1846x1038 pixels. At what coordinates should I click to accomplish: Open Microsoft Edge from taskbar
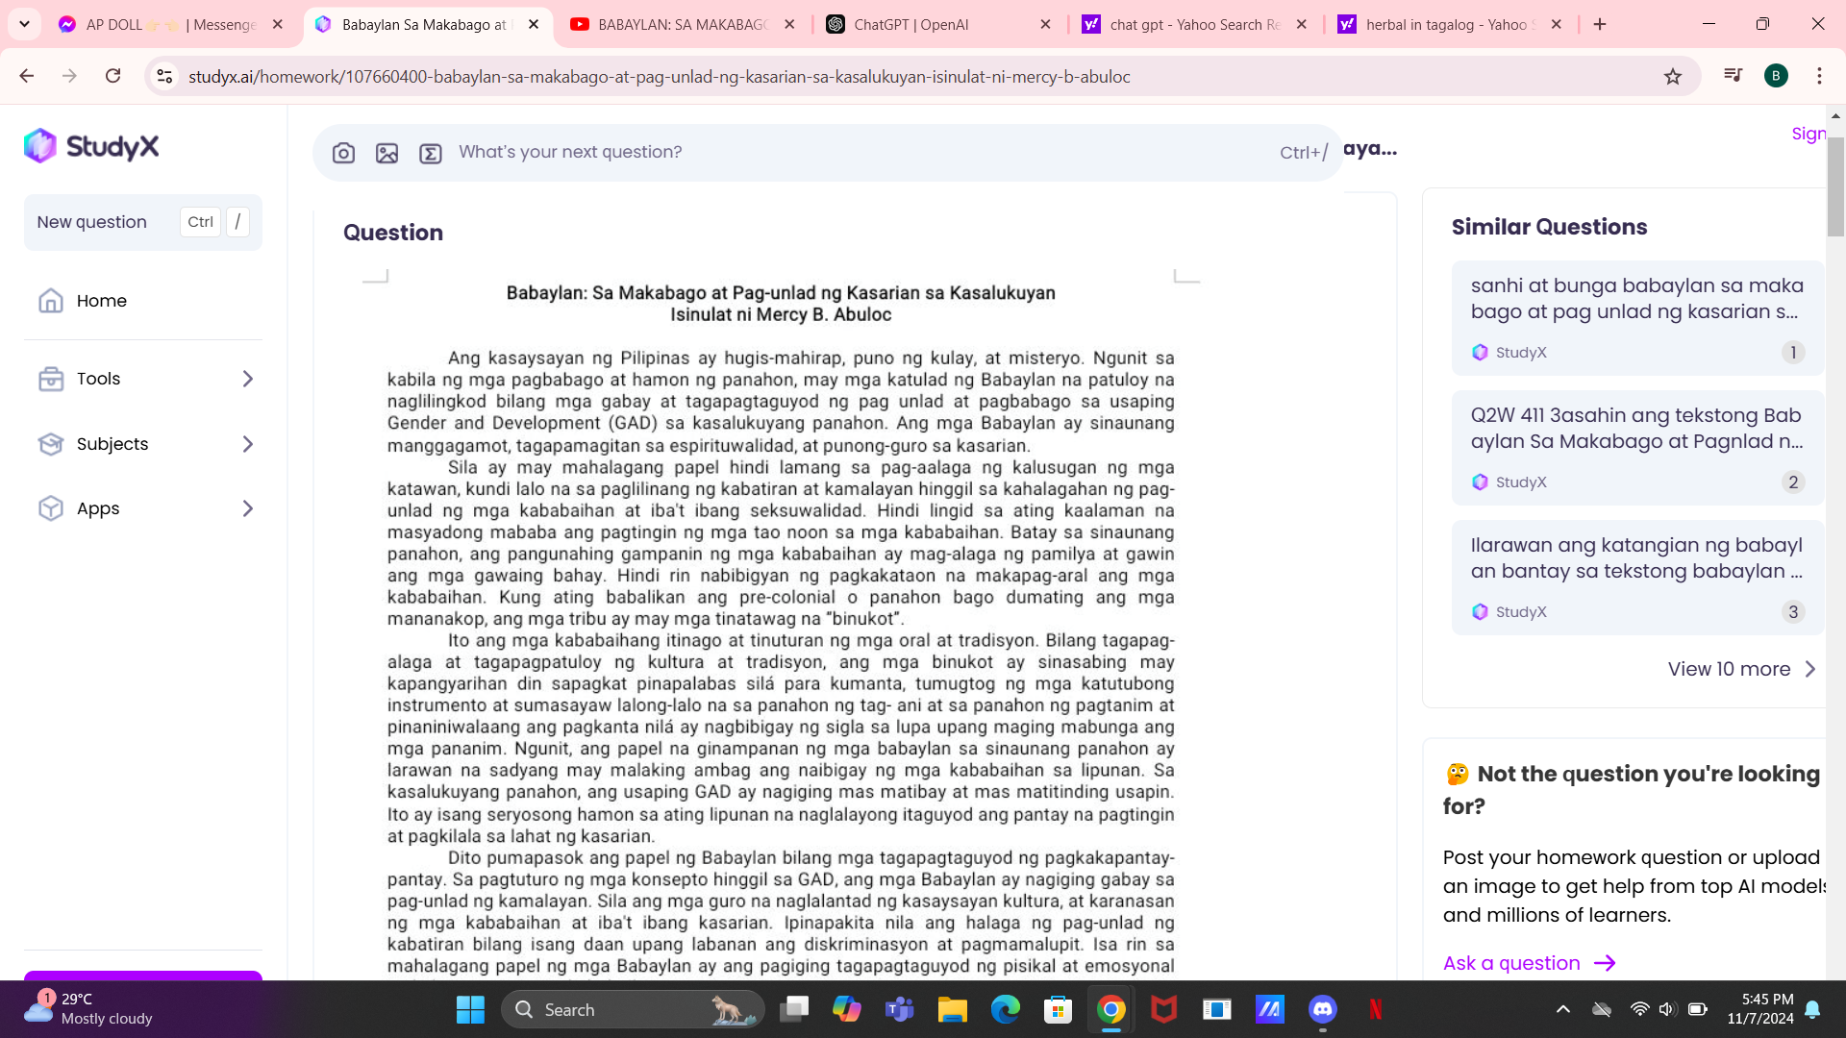(1006, 1009)
